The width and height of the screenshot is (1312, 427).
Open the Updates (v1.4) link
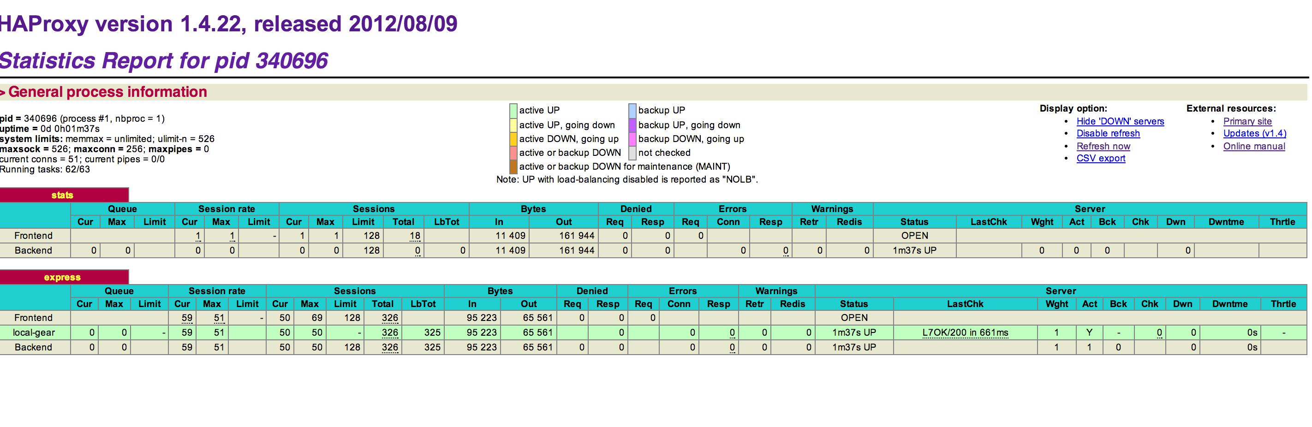coord(1254,133)
